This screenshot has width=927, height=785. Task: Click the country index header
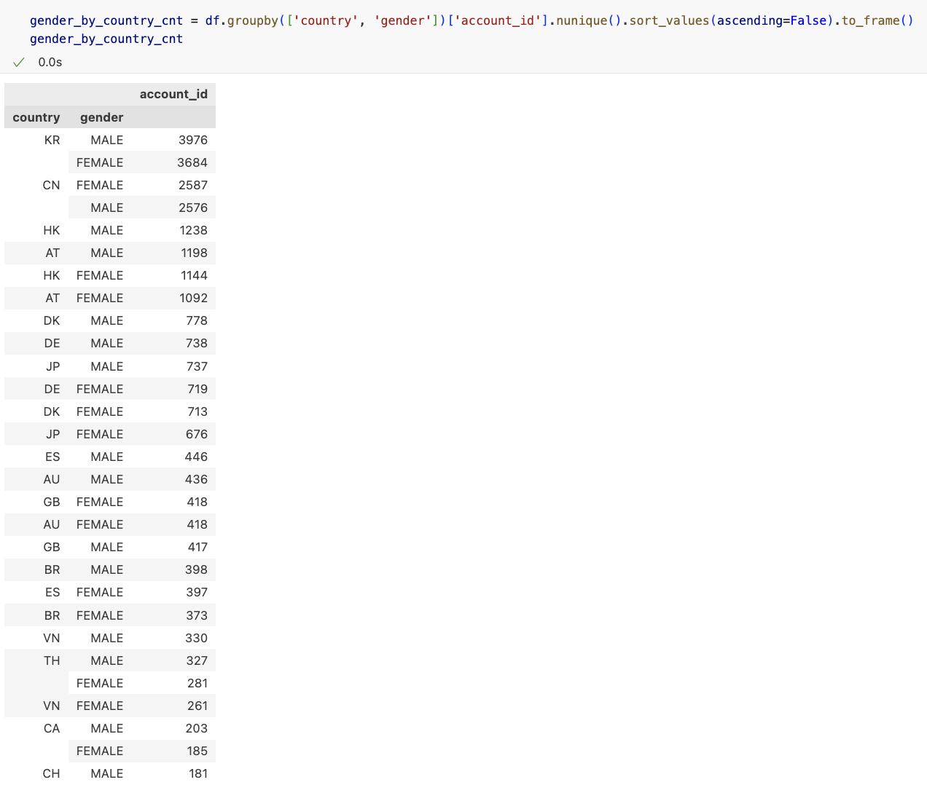coord(36,117)
